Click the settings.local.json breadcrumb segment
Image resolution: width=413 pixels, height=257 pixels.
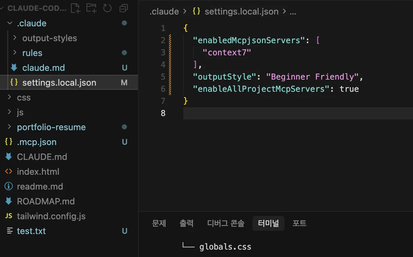coord(242,11)
